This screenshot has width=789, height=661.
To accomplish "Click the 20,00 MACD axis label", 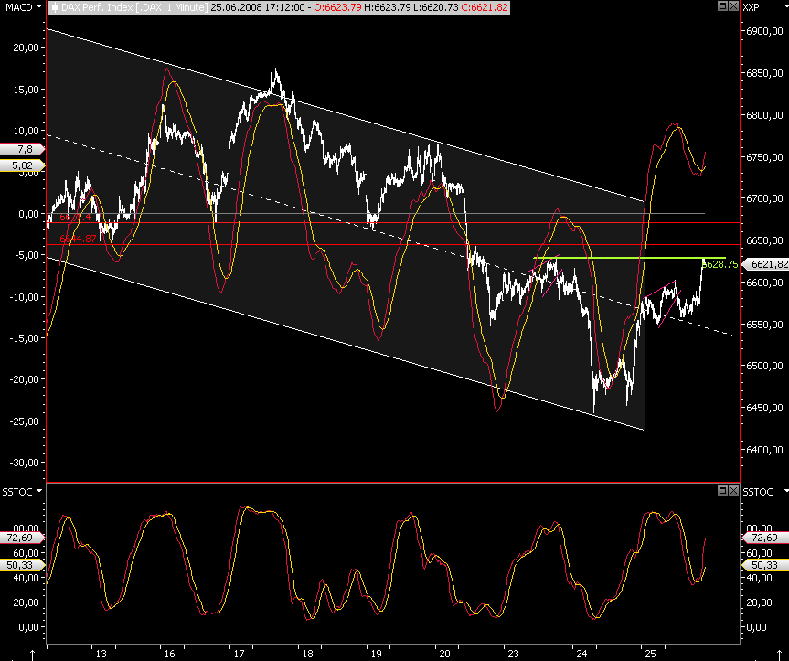I will point(27,48).
